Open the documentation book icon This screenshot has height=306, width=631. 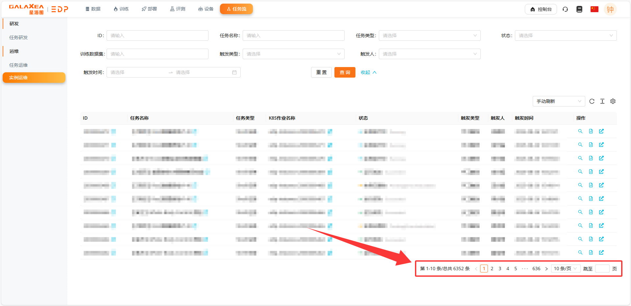coord(579,9)
